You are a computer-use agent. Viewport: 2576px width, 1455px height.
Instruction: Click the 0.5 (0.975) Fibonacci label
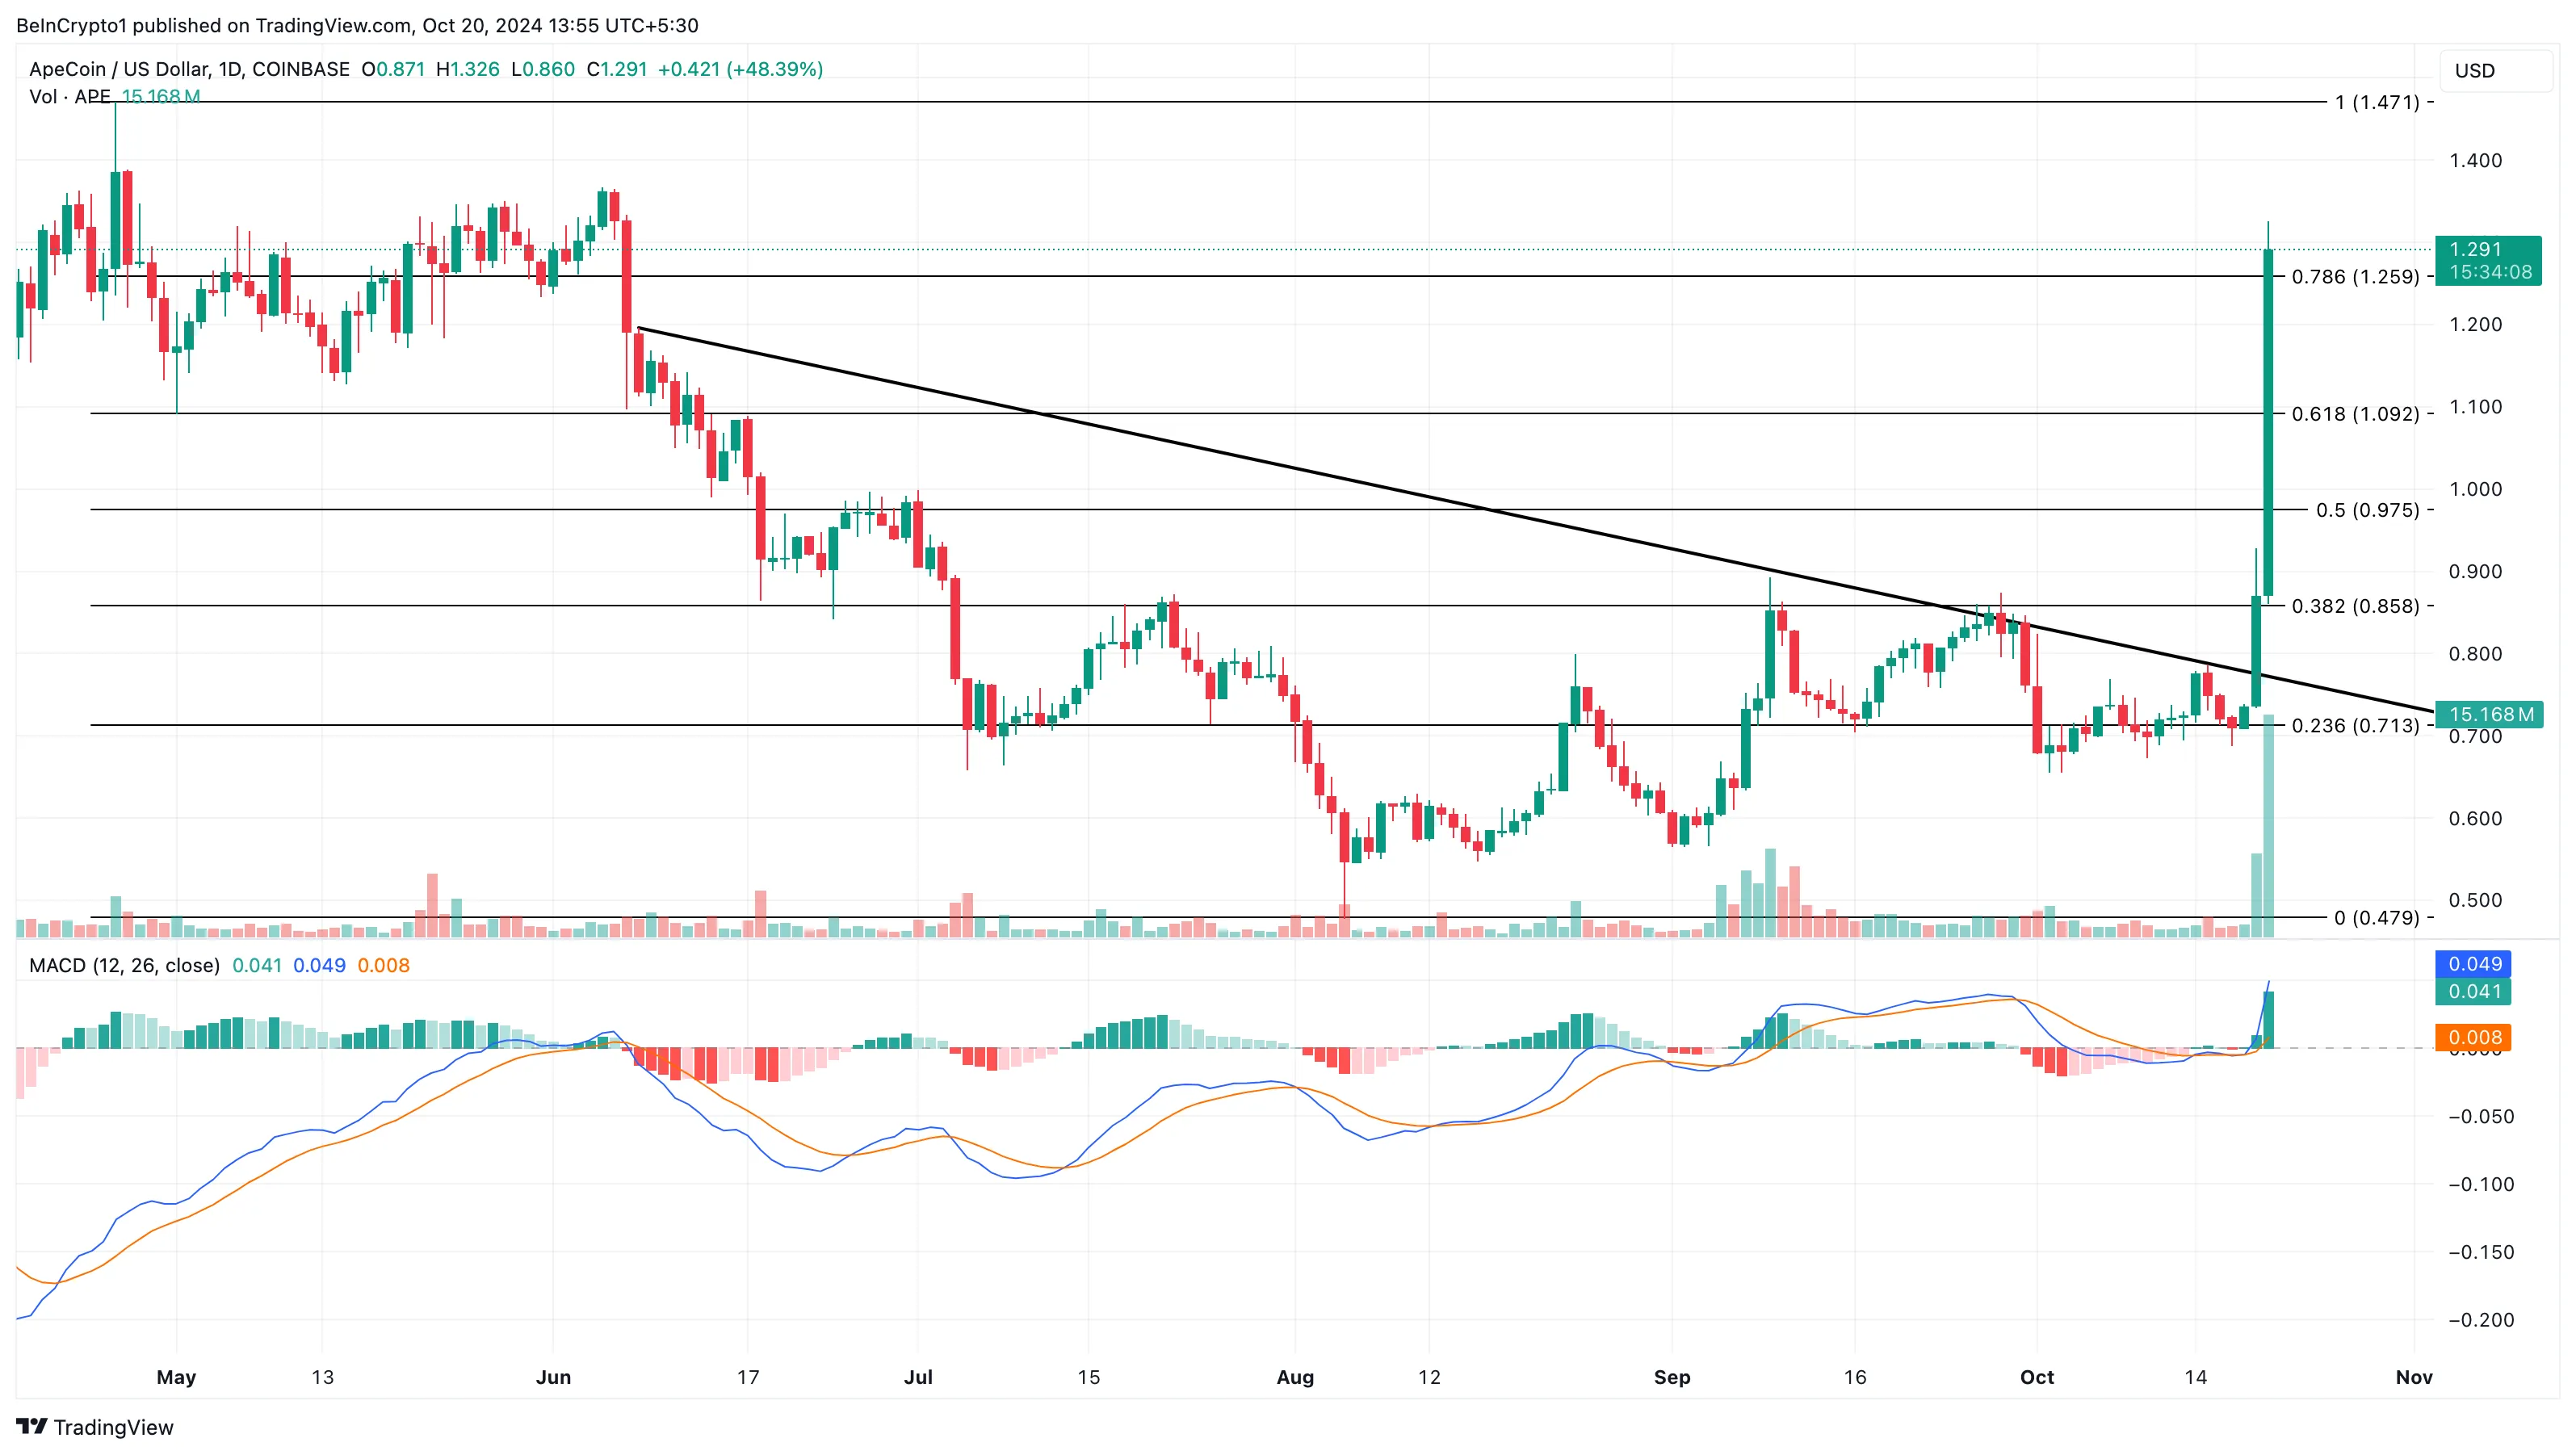click(2367, 510)
